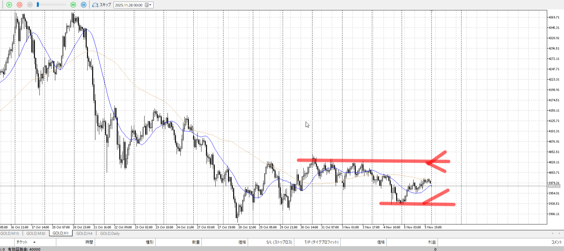Image resolution: width=564 pixels, height=251 pixels.
Task: Click the スキップ skip button
Action: (102, 5)
